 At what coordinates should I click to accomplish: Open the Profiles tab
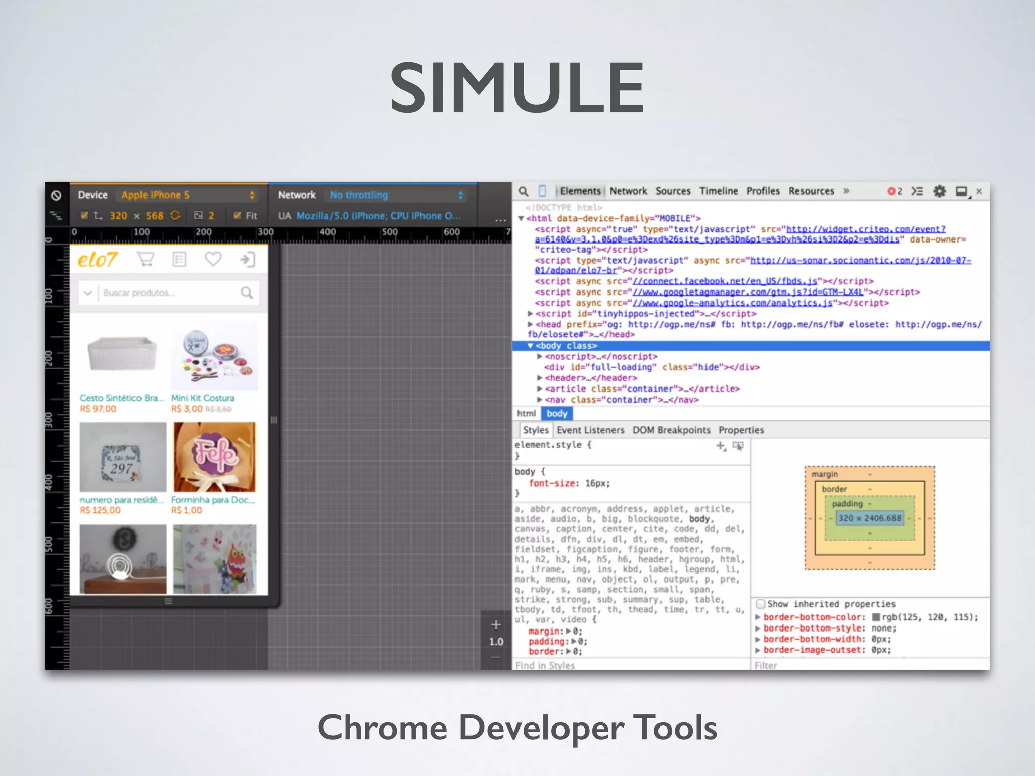763,191
